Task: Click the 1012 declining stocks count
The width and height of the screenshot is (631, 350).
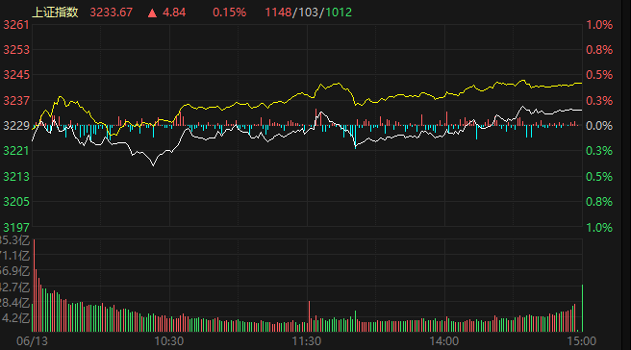Action: 339,12
